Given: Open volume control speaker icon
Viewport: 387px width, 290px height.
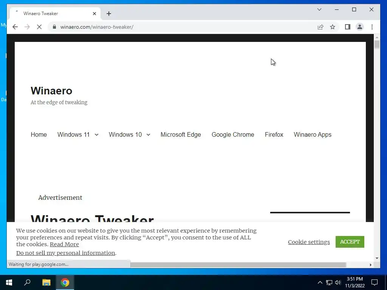Looking at the screenshot, I should pyautogui.click(x=338, y=282).
